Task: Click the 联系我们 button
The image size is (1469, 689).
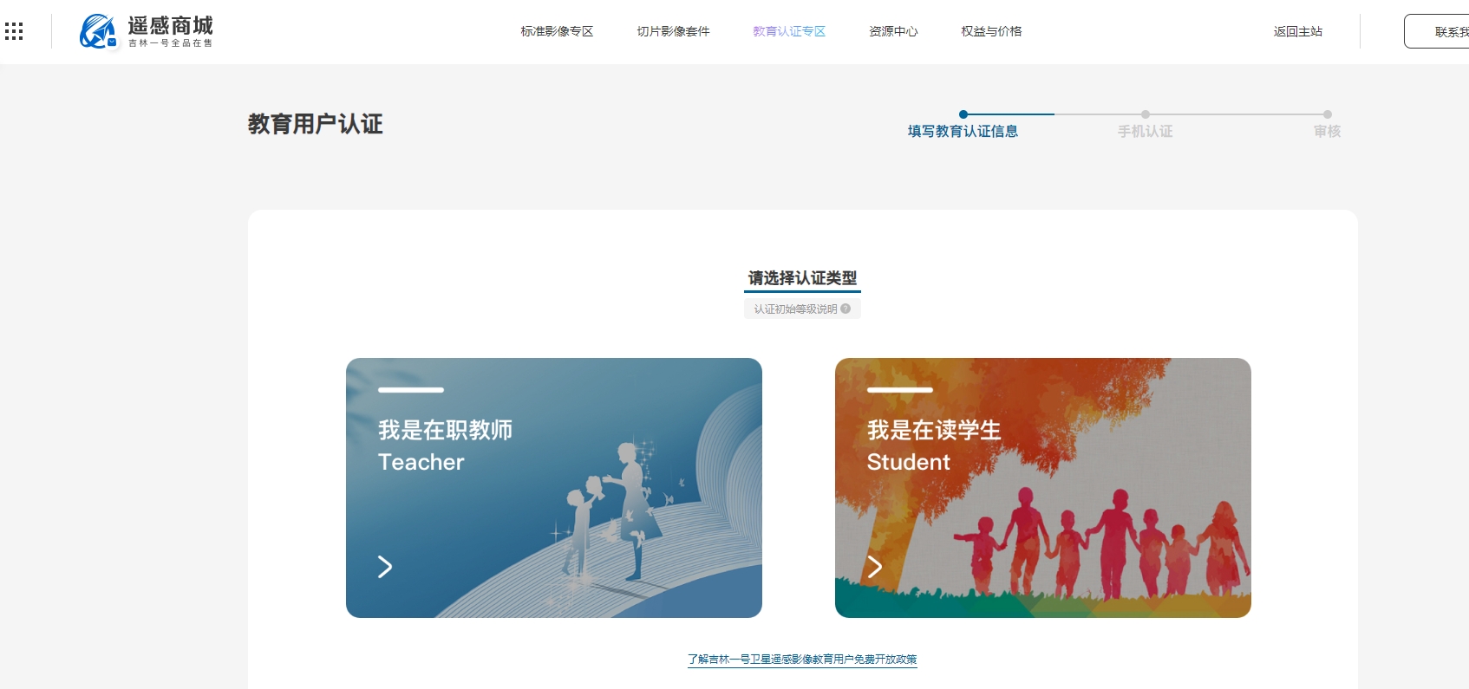Action: 1438,31
